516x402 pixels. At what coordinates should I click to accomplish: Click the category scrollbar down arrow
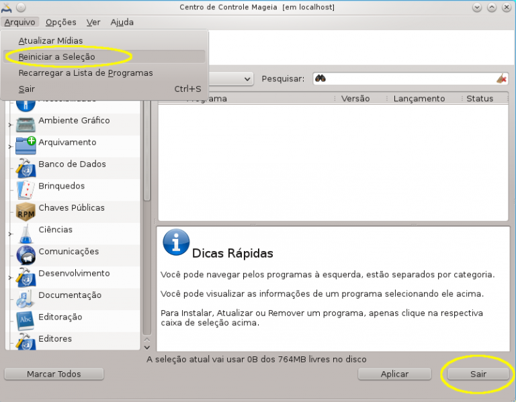[x=147, y=348]
